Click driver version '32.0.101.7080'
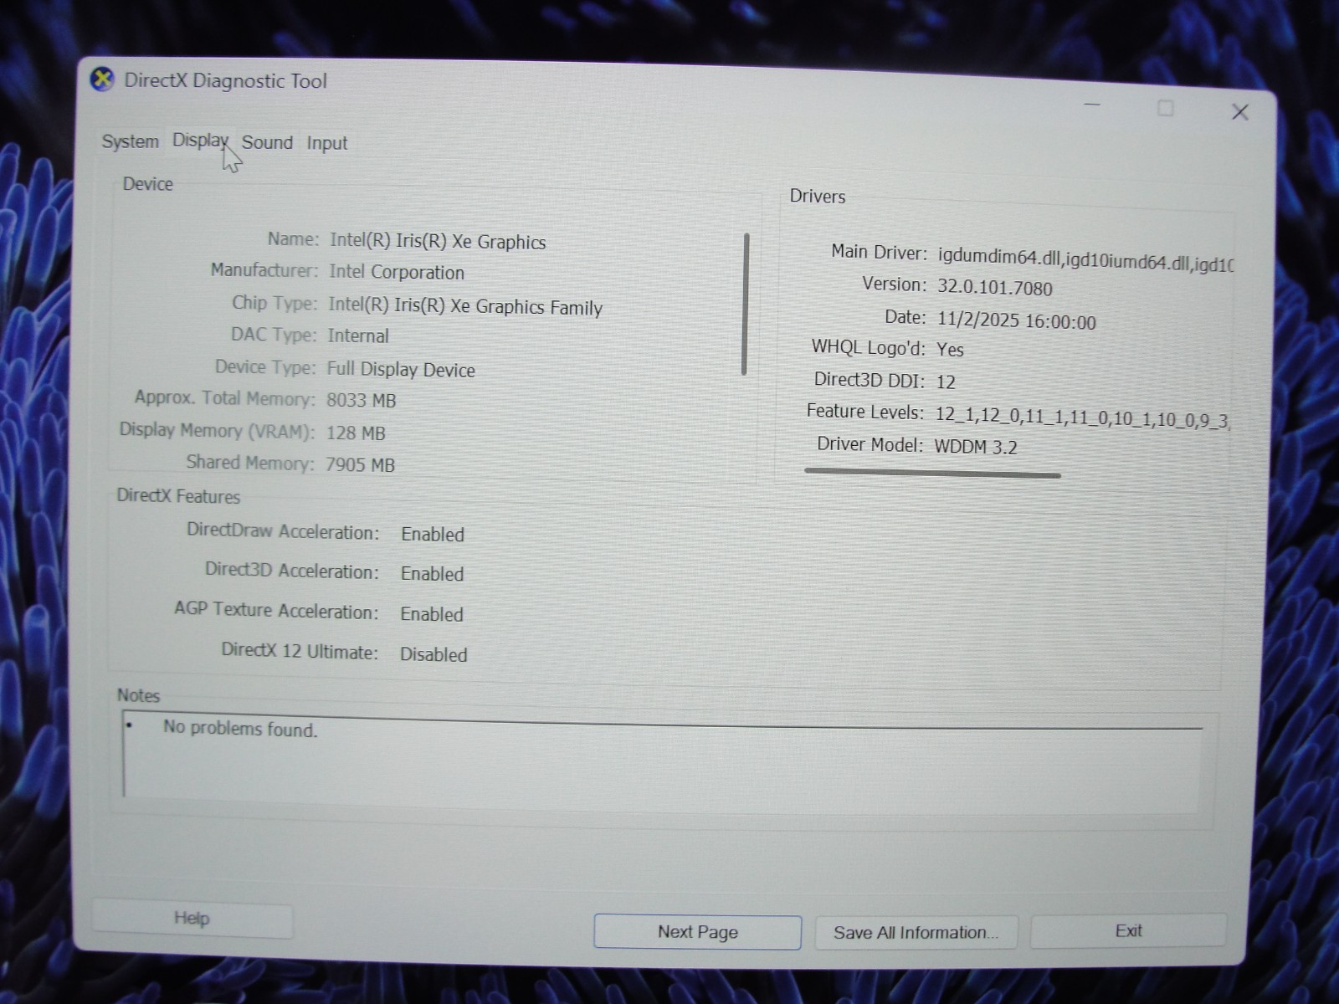This screenshot has width=1339, height=1004. (x=994, y=288)
